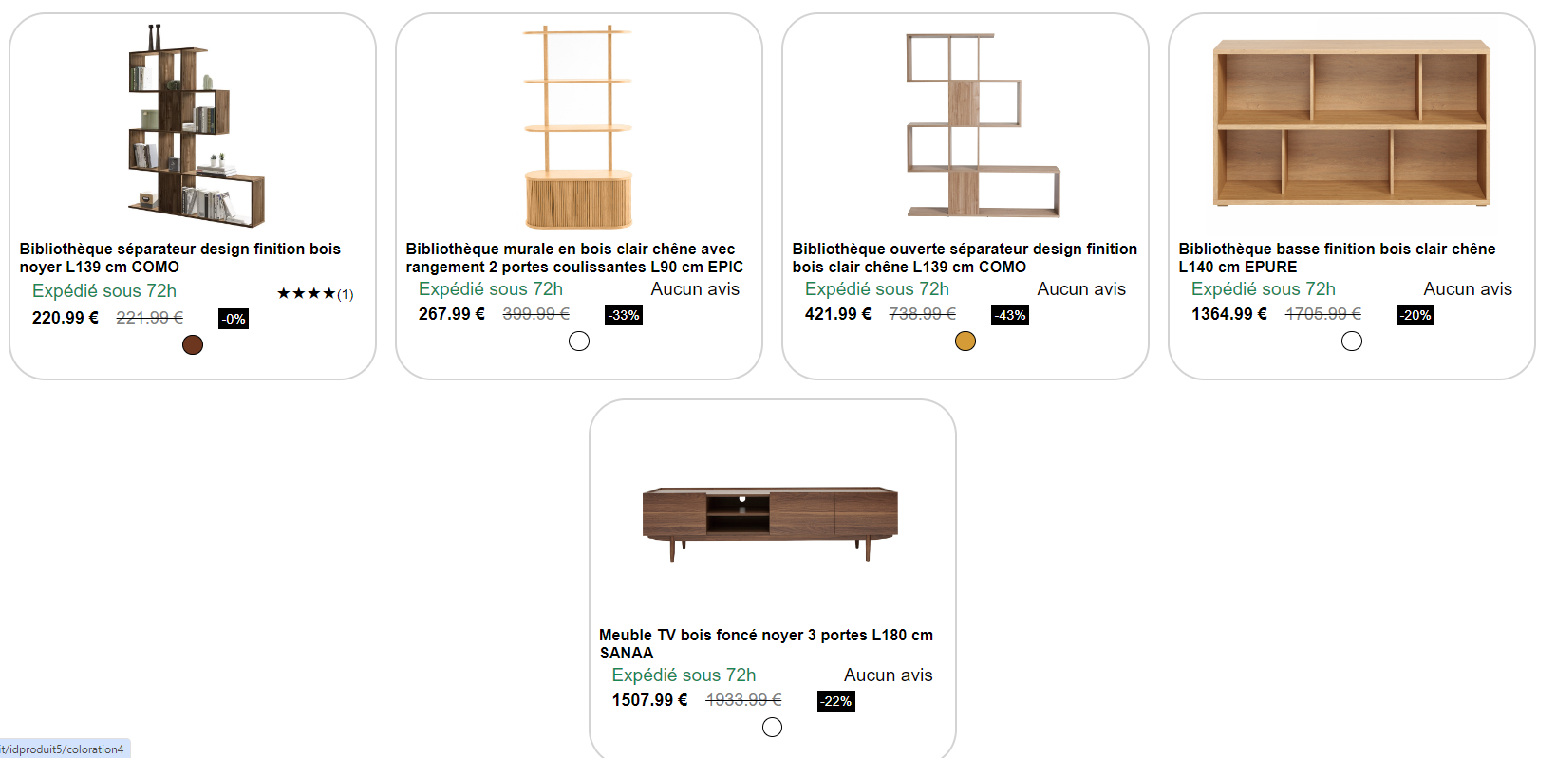Open the light oak COMO bookcase image

coord(983,126)
